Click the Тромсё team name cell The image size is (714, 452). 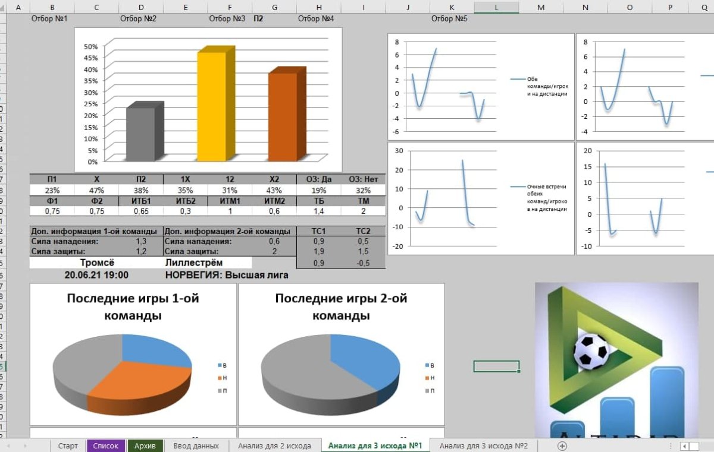coord(95,263)
